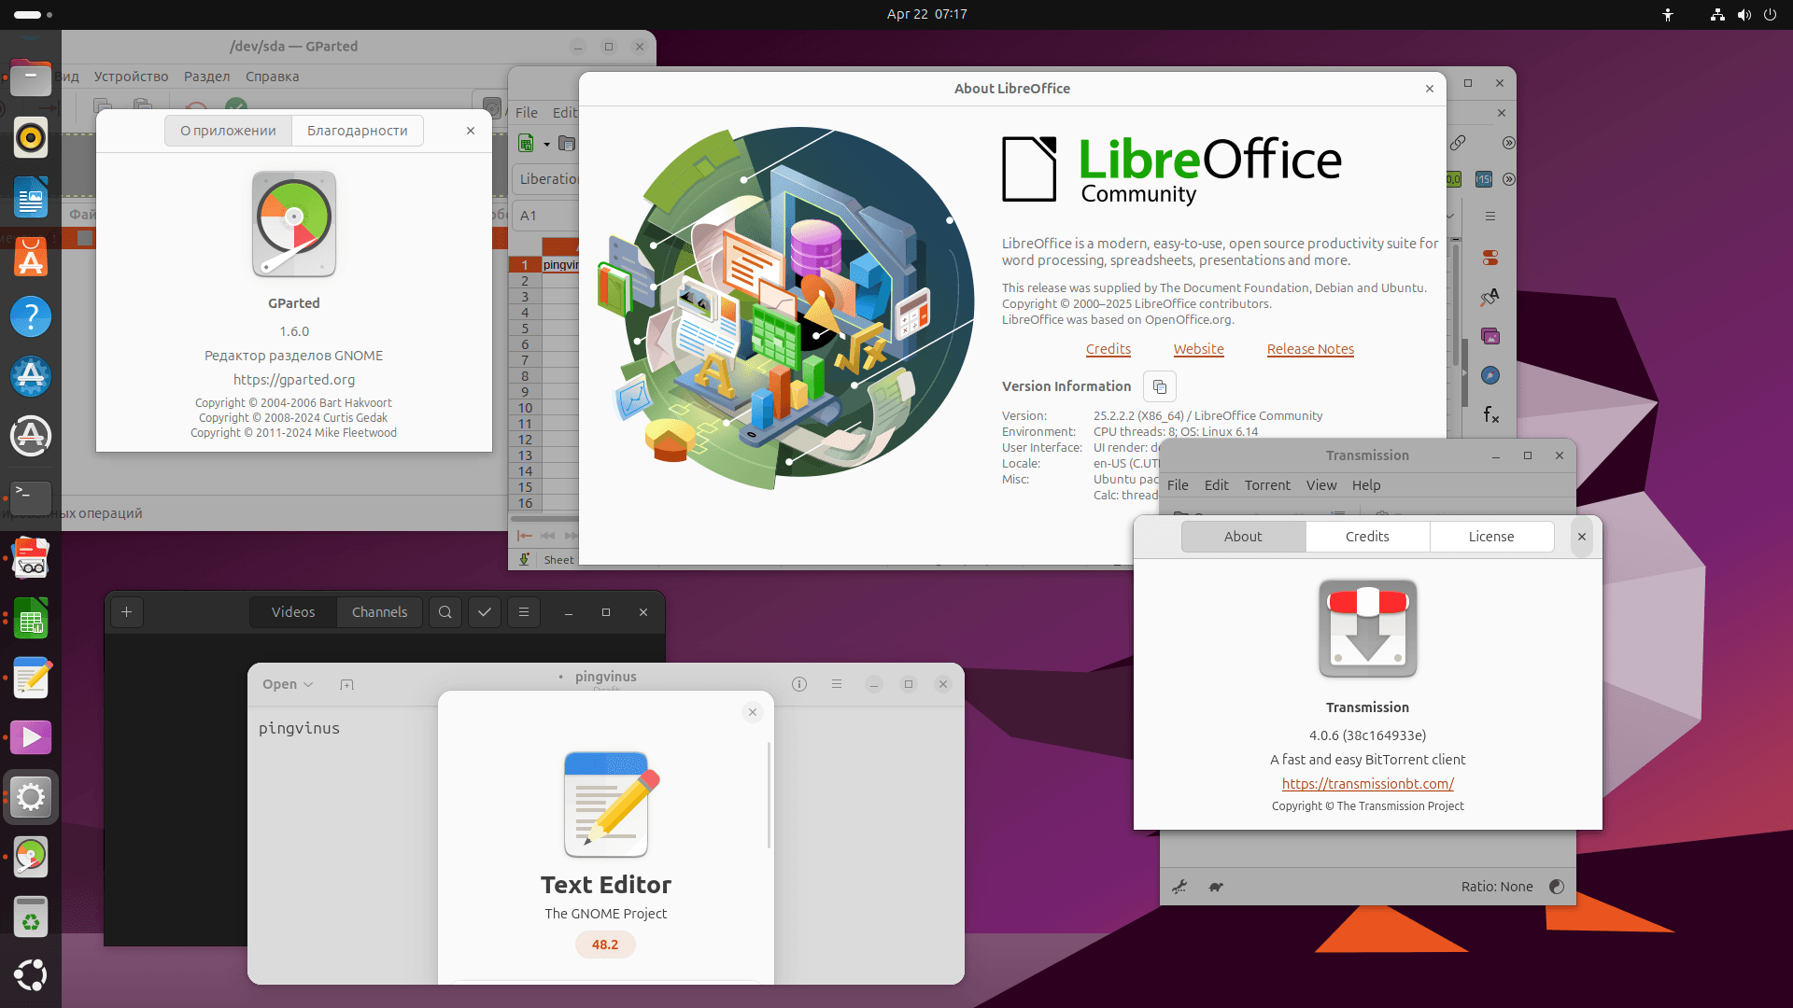The height and width of the screenshot is (1008, 1793).
Task: Open the View menu in Transmission
Action: point(1321,485)
